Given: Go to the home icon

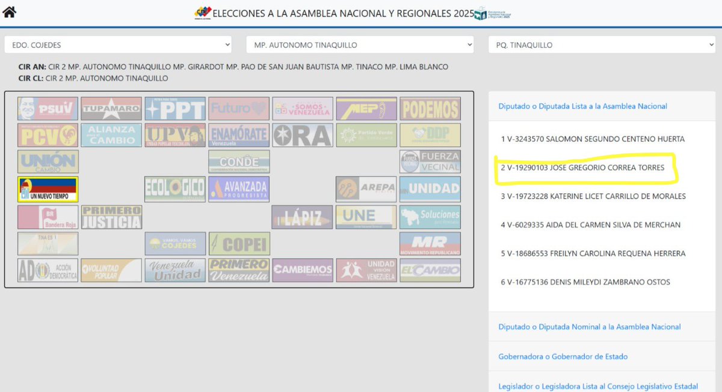Looking at the screenshot, I should 9,12.
